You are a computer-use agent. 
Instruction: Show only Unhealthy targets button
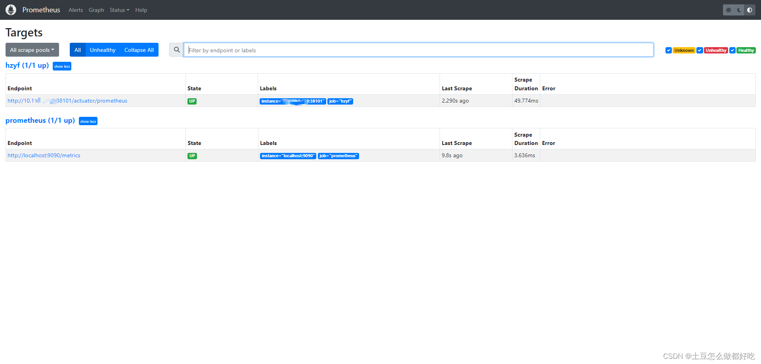click(x=103, y=50)
